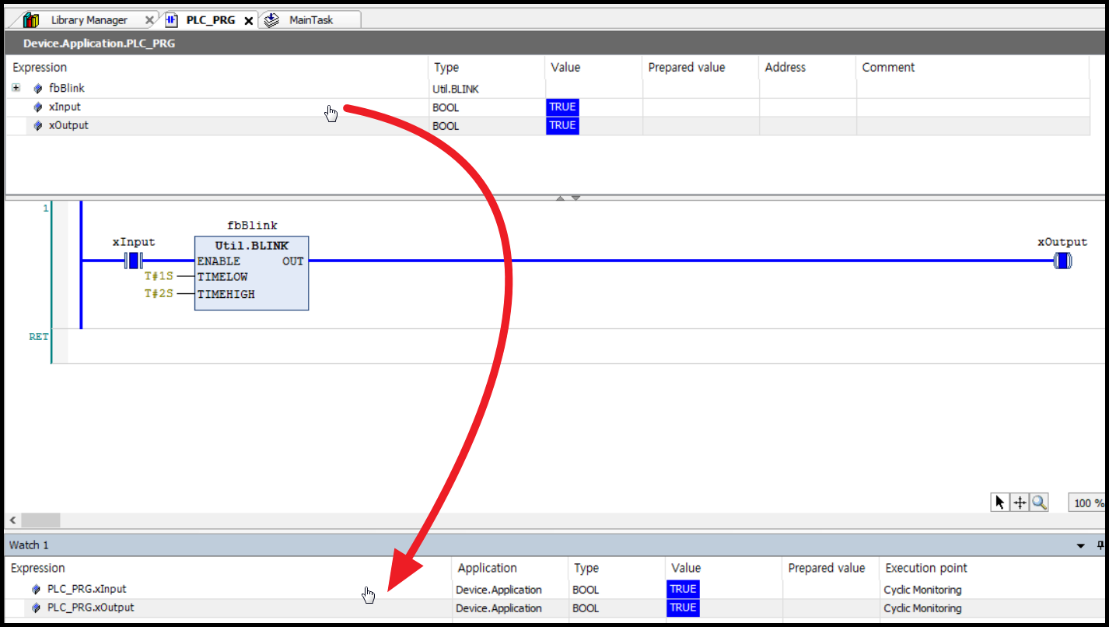1109x627 pixels.
Task: Toggle the Watch 1 panel pin
Action: click(x=1100, y=545)
